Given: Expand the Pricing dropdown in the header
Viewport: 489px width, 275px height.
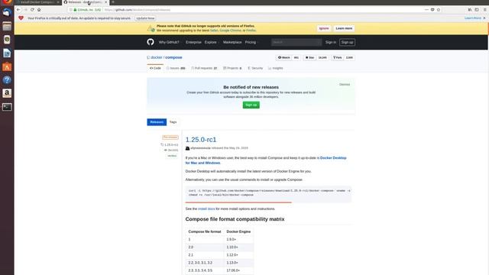Looking at the screenshot, I should (x=251, y=42).
